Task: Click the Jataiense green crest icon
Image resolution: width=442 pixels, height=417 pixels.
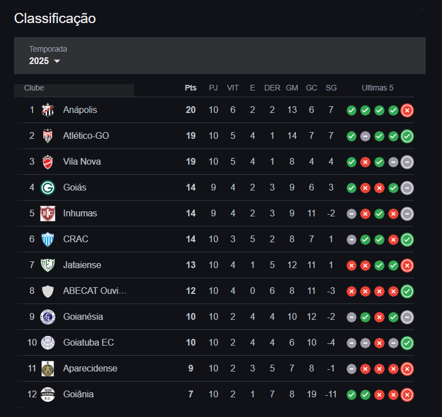Action: tap(48, 265)
